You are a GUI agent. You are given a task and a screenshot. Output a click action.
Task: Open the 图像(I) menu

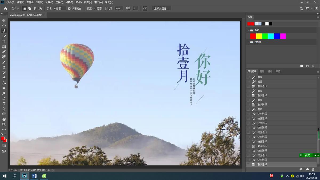[x=30, y=2]
